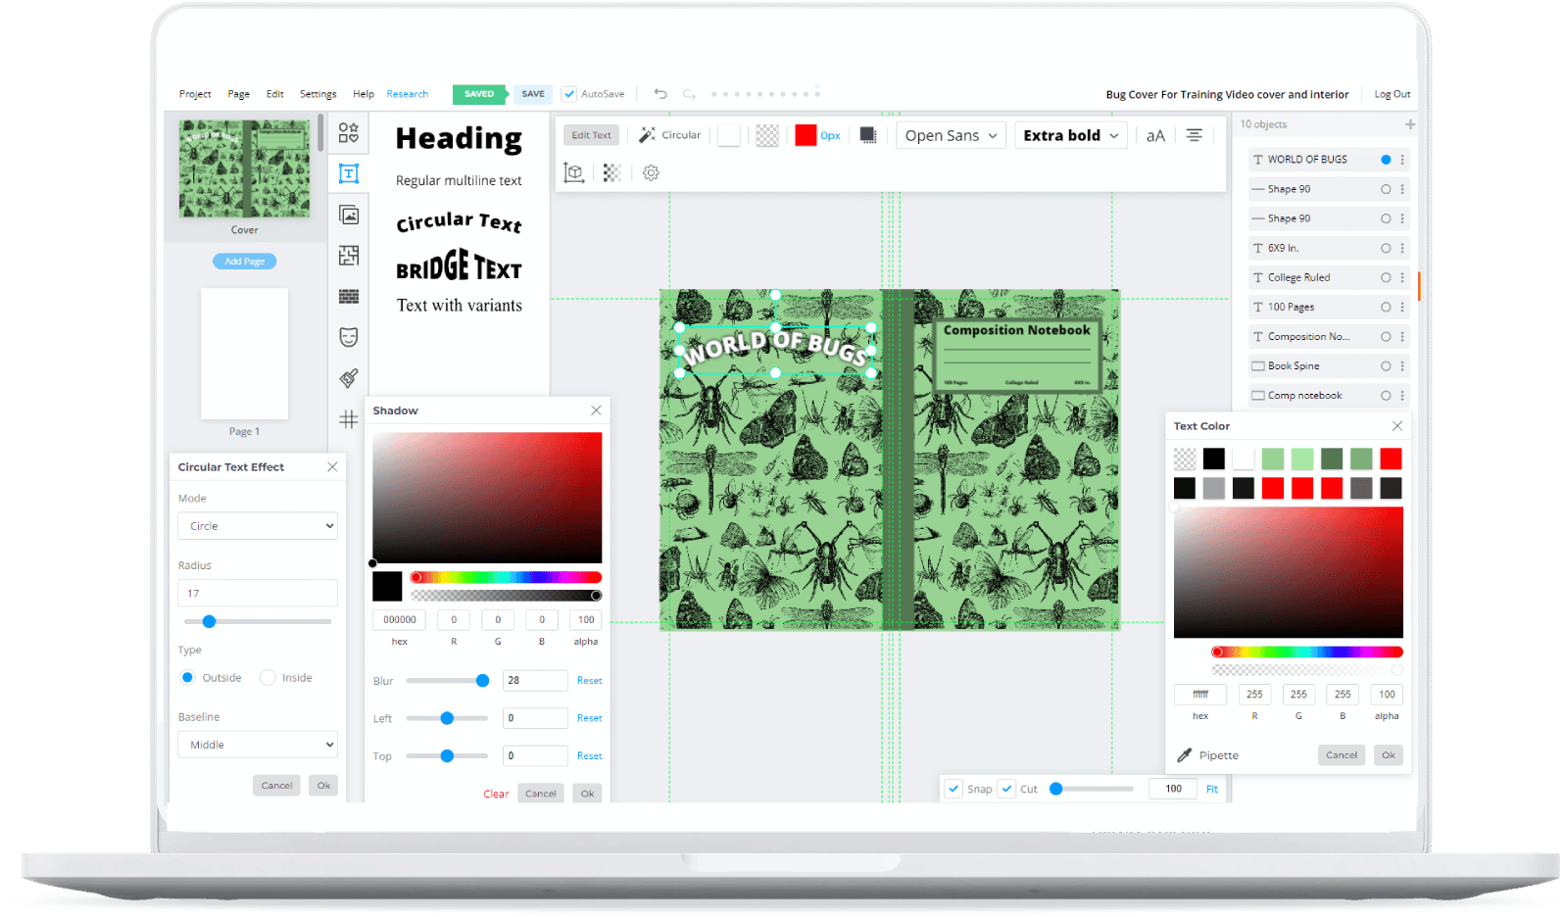Select the Inside type radio button

[268, 678]
